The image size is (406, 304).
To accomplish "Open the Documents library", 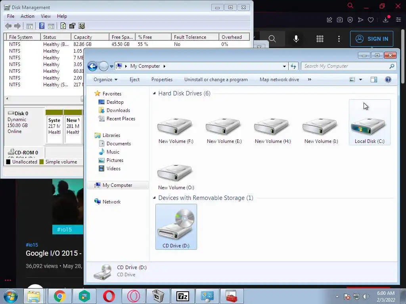I will [x=119, y=143].
